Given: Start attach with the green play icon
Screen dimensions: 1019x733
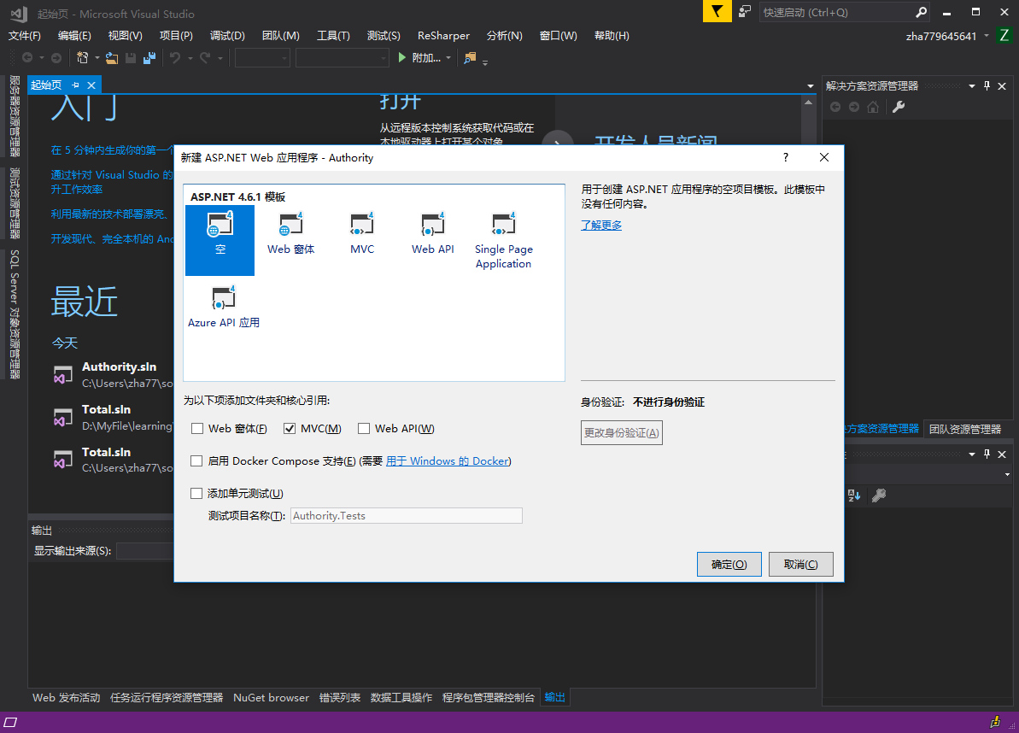Looking at the screenshot, I should [401, 58].
